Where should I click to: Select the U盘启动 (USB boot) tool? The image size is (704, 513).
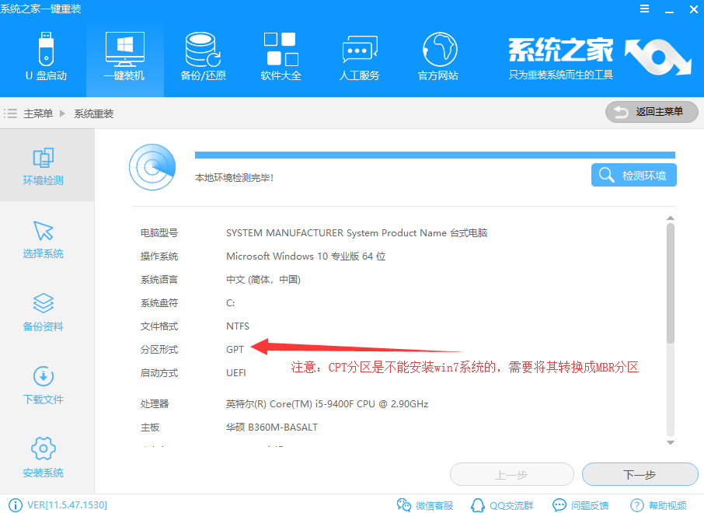coord(45,56)
